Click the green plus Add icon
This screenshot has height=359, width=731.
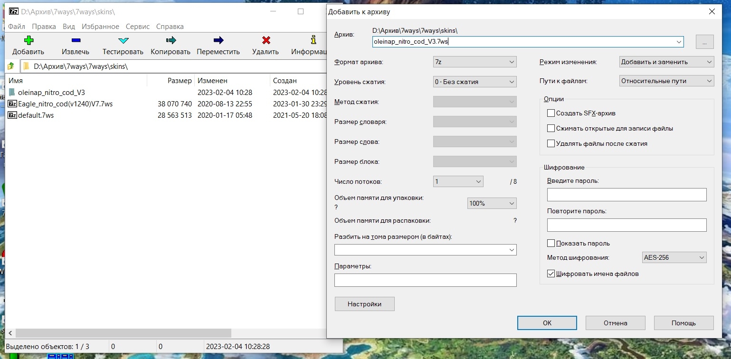[28, 41]
